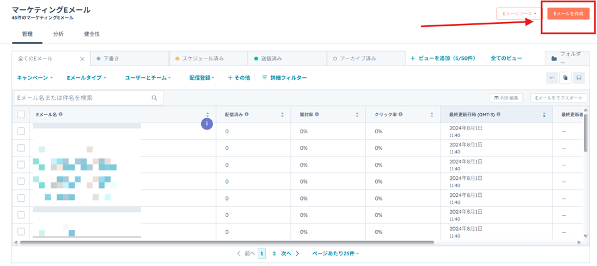597x266 pixels.
Task: Open the フォルダー tab with folder icon
Action: (567, 58)
